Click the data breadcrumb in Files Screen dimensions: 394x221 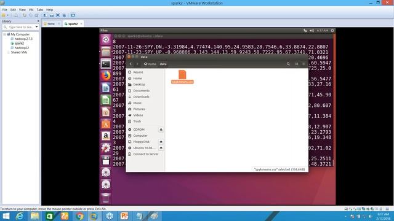(163, 64)
